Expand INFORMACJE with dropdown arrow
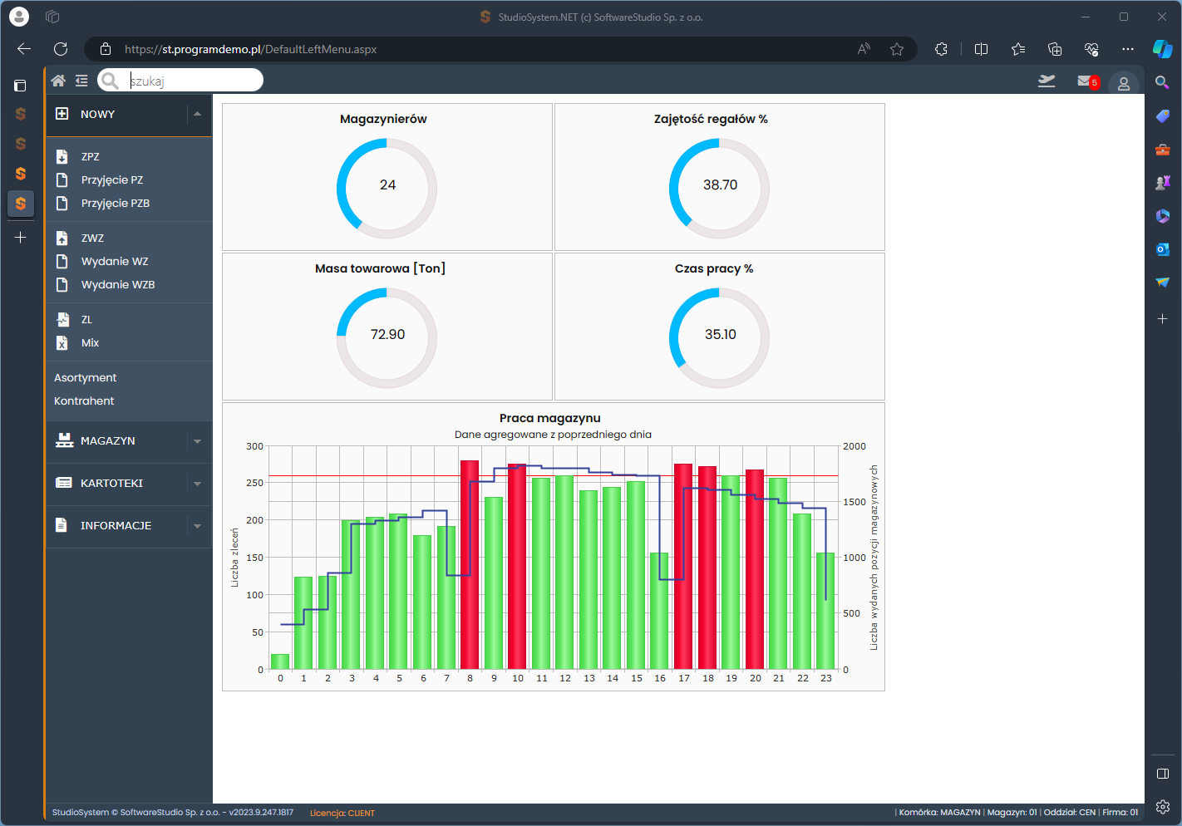1182x826 pixels. tap(197, 526)
